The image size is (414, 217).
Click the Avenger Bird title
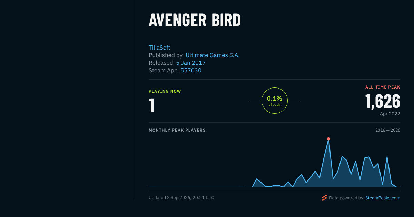click(x=195, y=20)
